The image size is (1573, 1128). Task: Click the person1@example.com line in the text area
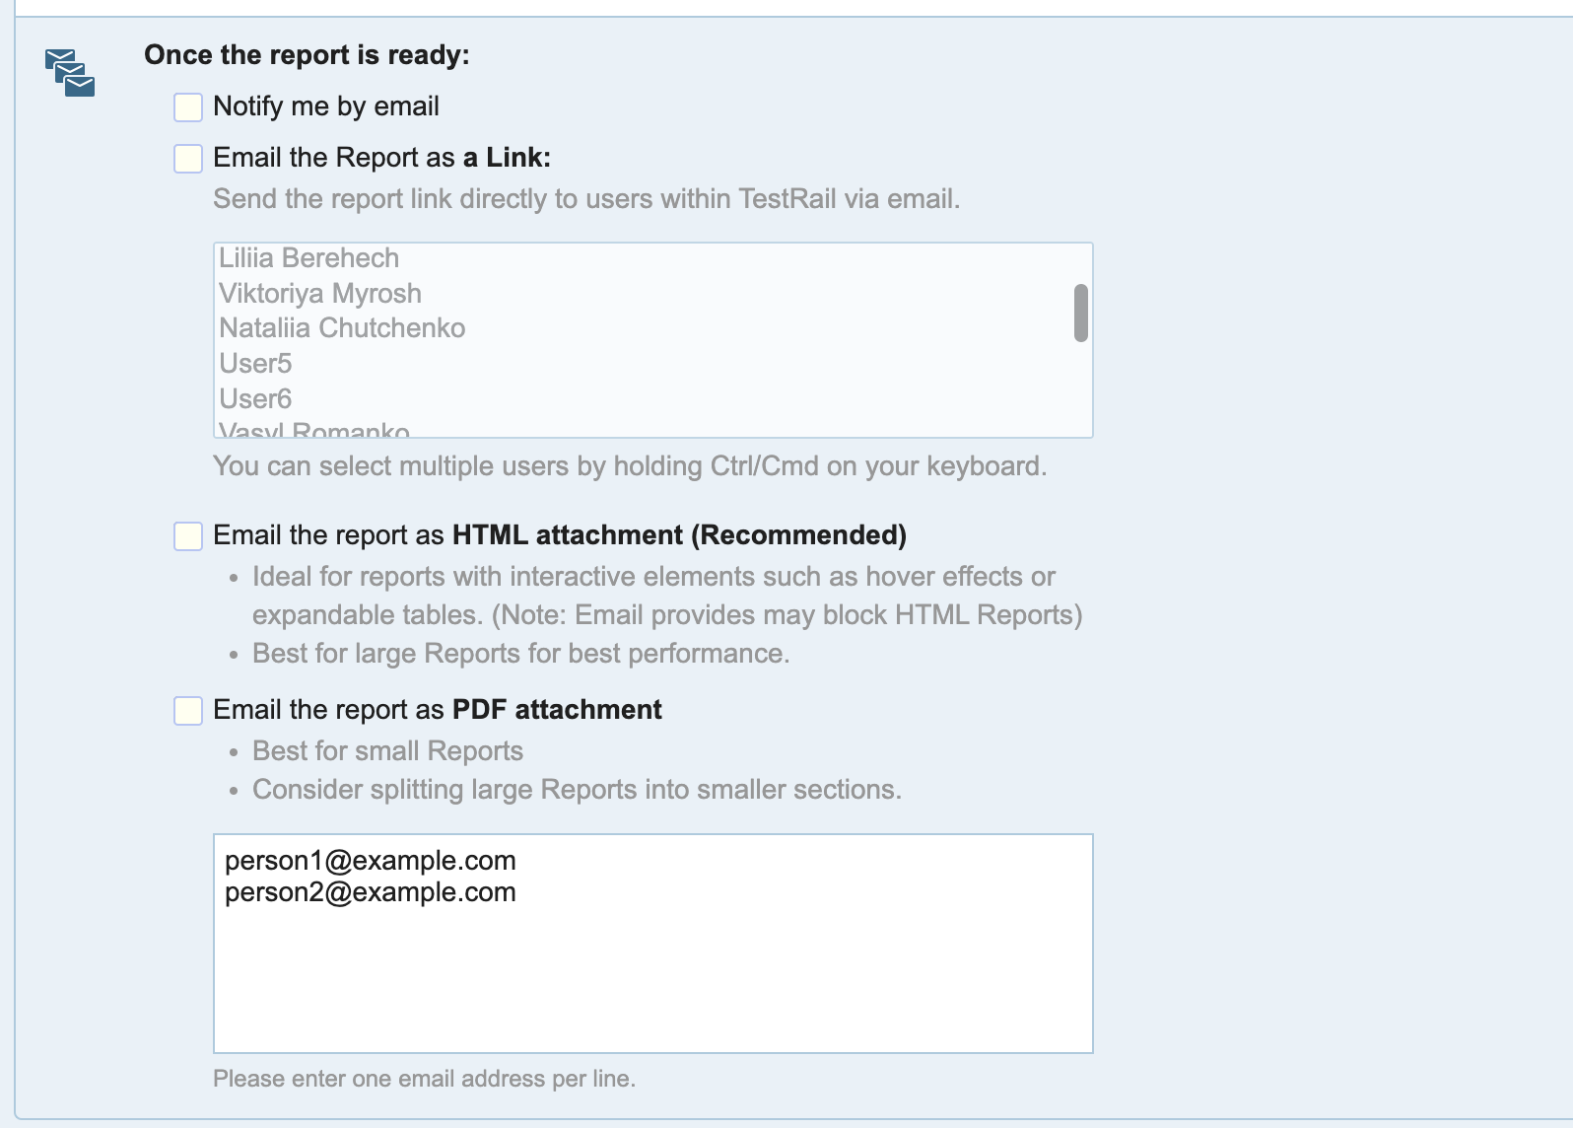(x=371, y=861)
